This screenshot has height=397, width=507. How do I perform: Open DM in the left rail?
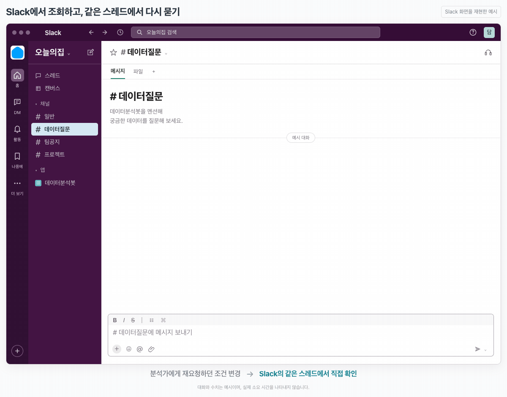pos(17,102)
